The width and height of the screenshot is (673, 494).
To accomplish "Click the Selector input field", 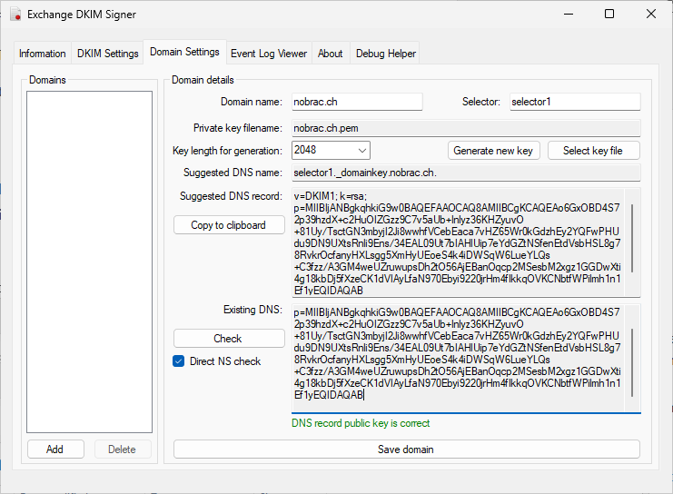I will 575,102.
